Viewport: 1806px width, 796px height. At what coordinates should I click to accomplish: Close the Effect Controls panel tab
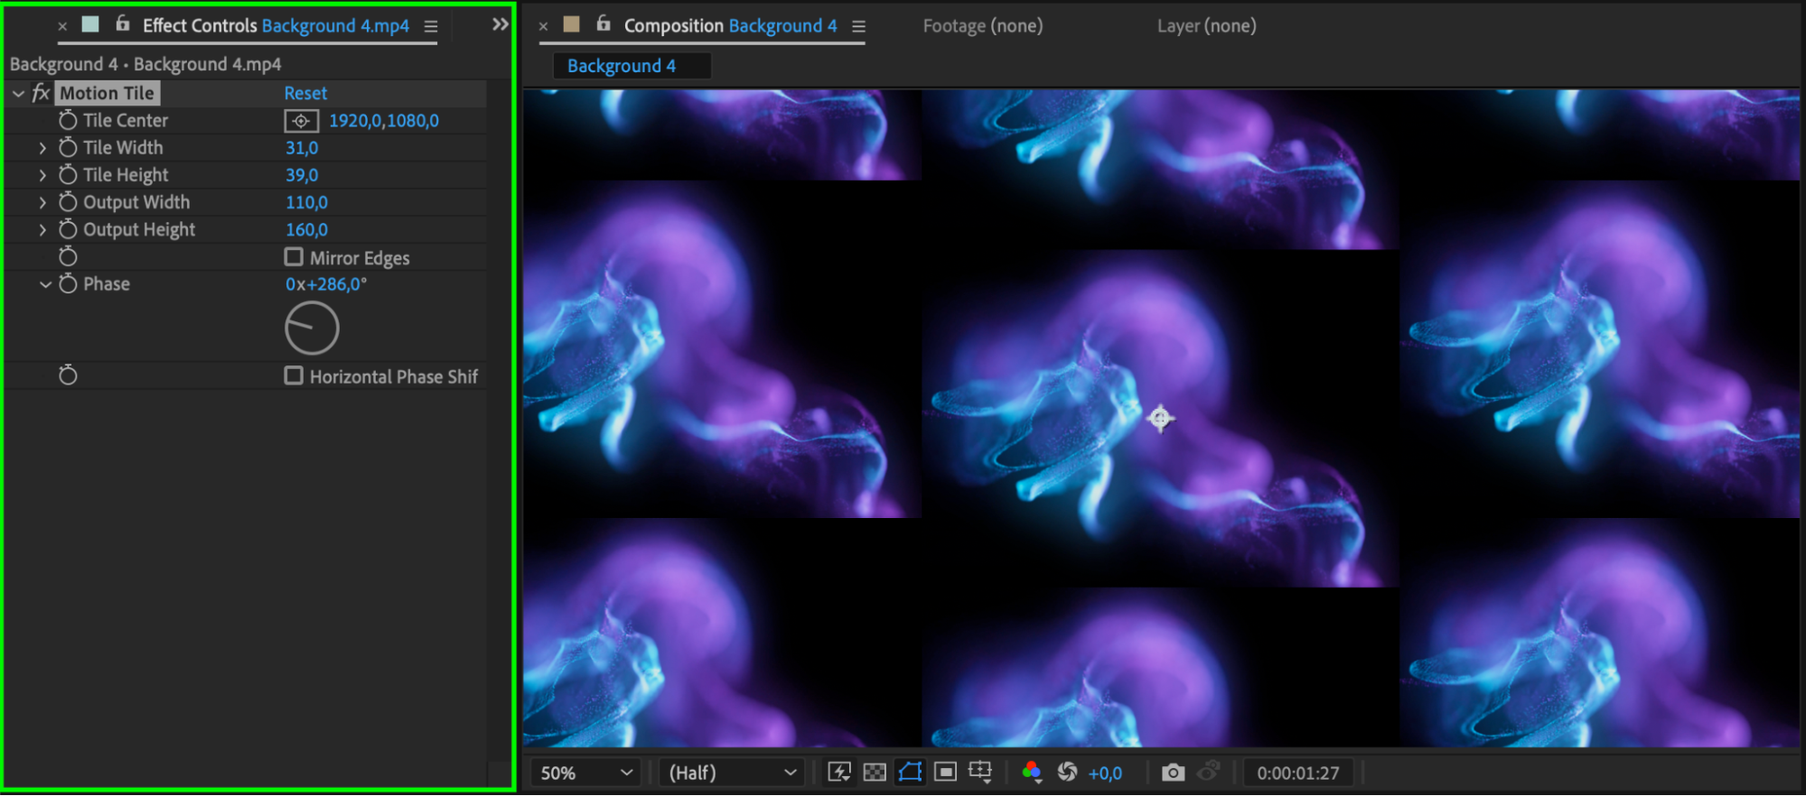click(62, 27)
